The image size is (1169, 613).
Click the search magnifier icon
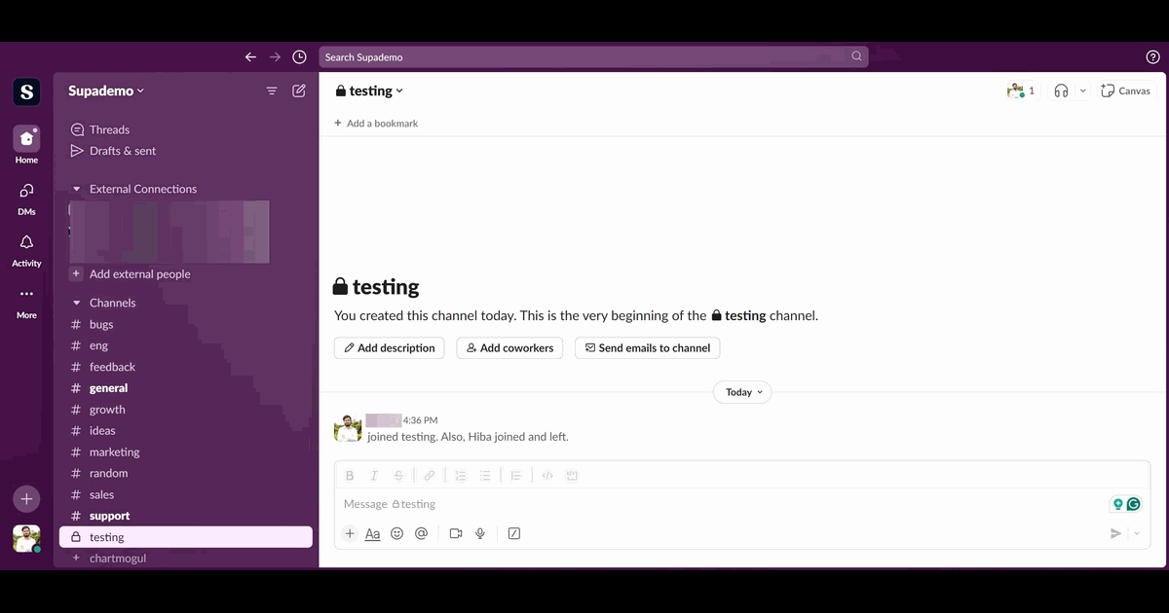tap(857, 56)
